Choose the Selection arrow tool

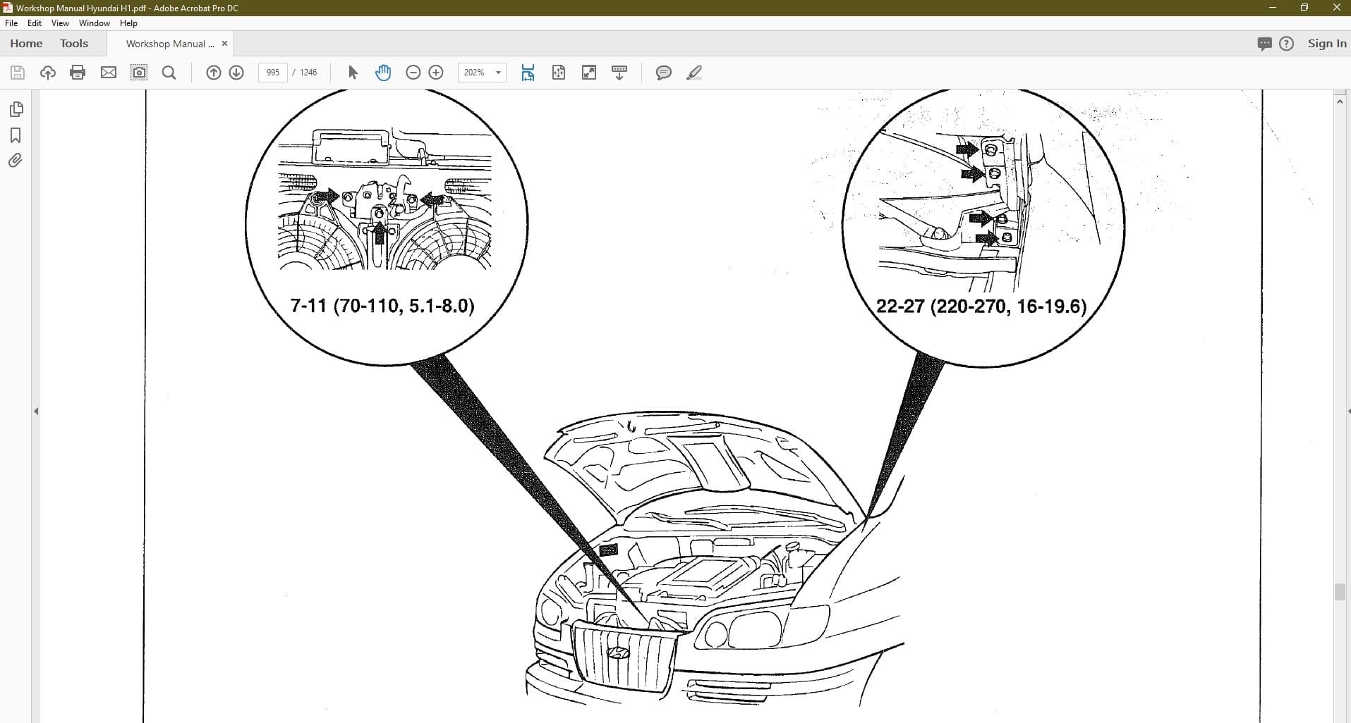353,73
